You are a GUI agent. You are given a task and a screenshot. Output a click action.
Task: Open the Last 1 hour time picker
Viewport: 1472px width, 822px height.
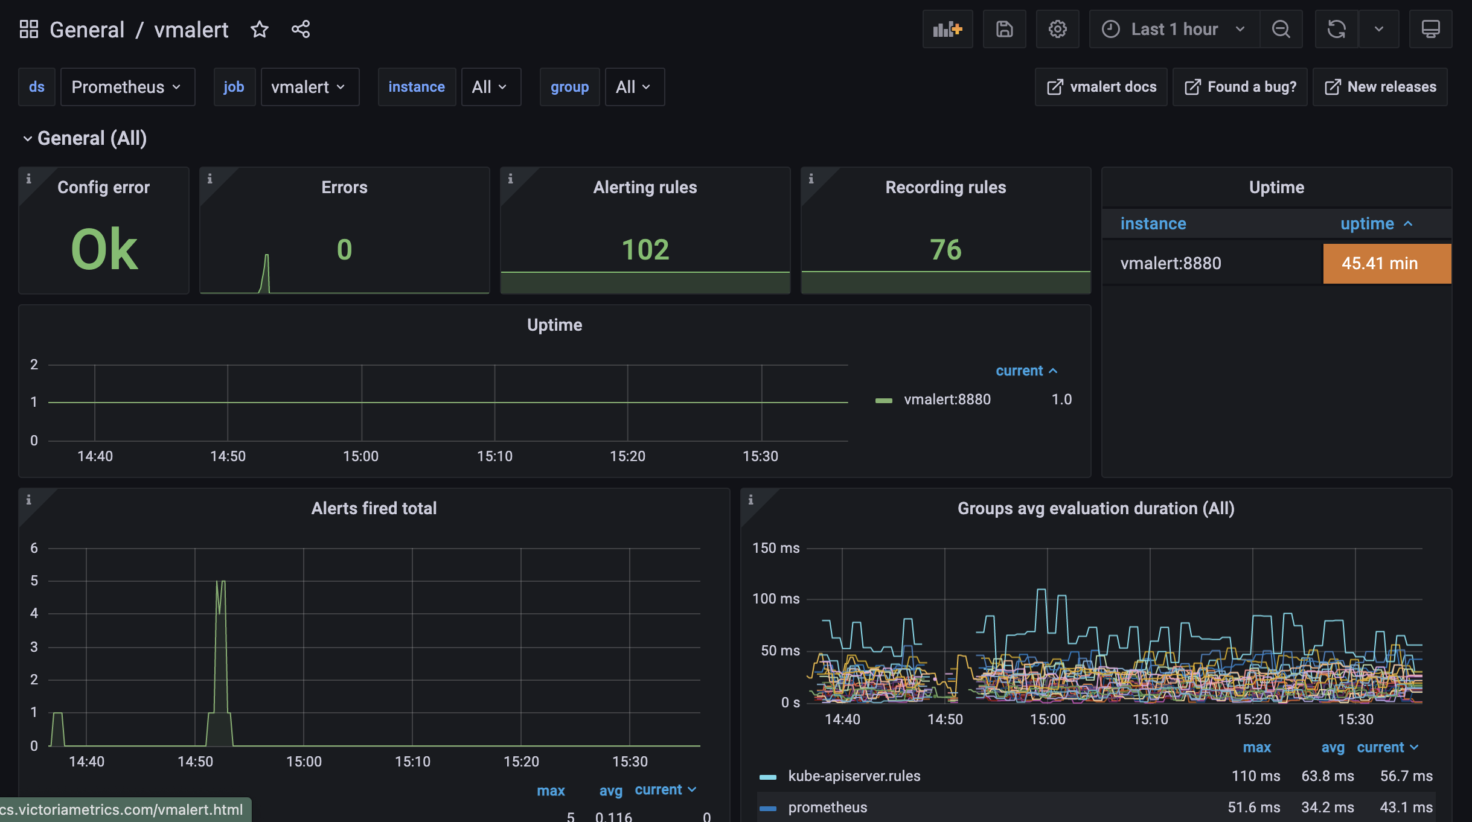[x=1174, y=29]
